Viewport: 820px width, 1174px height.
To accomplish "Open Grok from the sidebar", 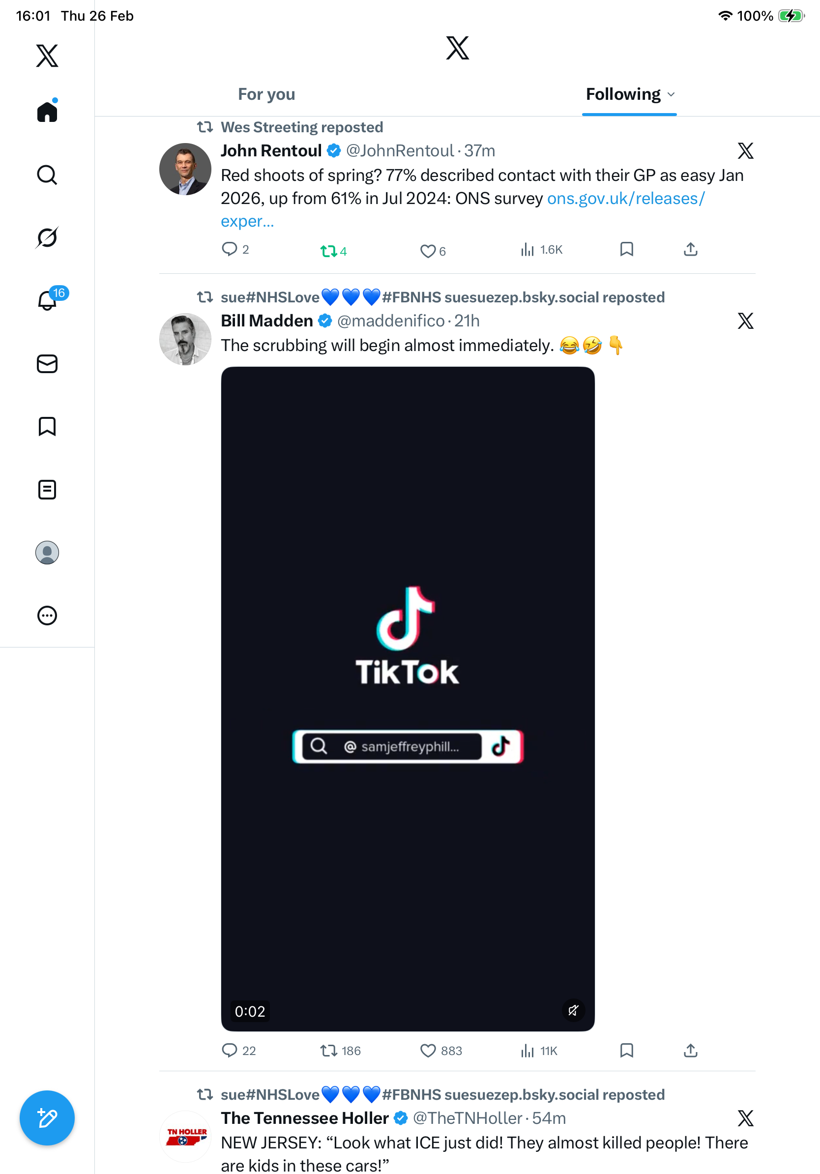I will 47,237.
